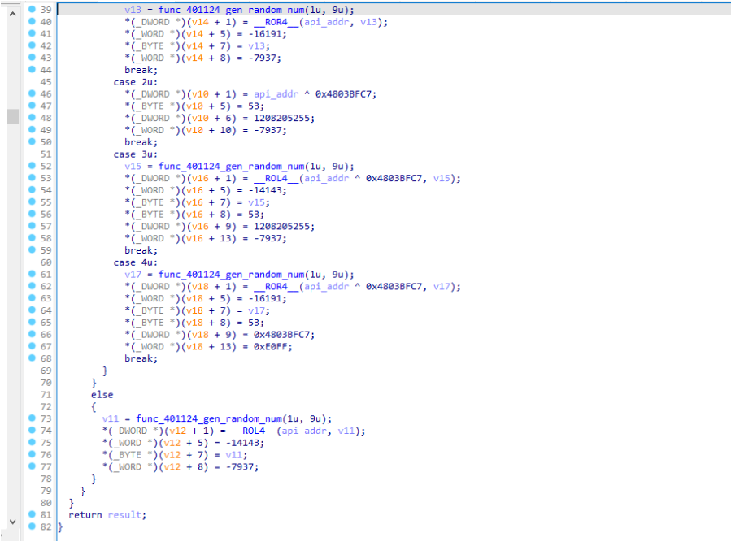Click the breakpoint dot on line 57

[x=31, y=227]
